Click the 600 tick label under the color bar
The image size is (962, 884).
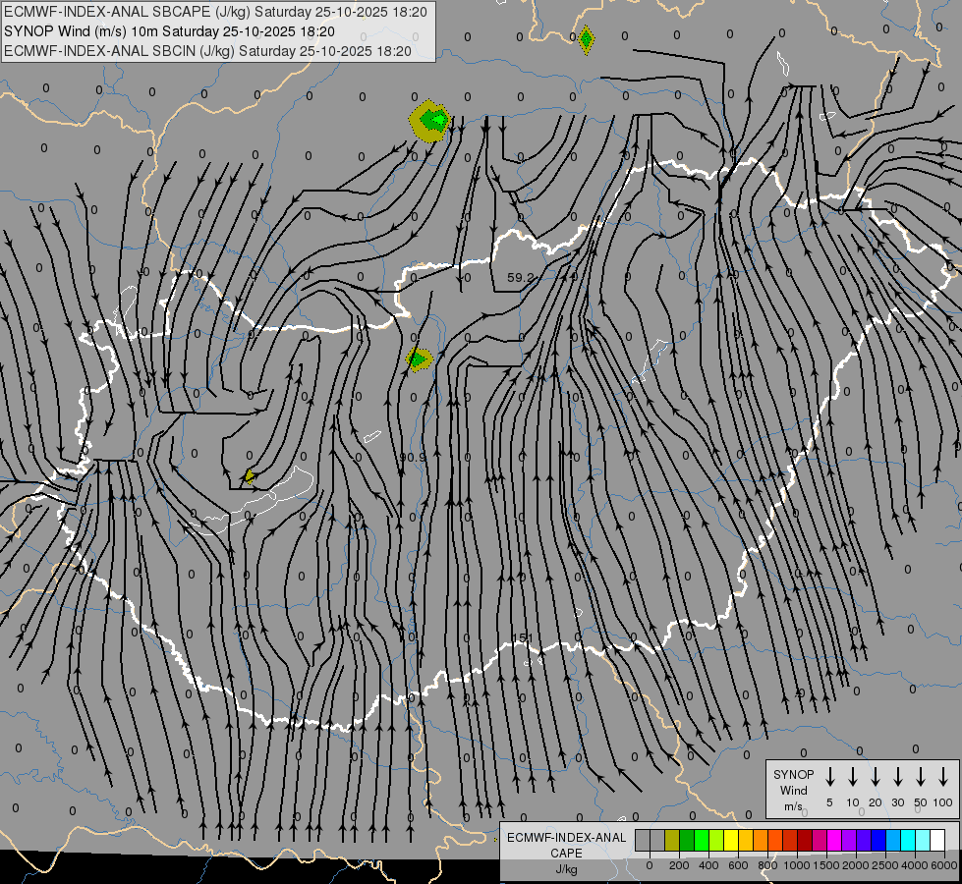pyautogui.click(x=738, y=865)
